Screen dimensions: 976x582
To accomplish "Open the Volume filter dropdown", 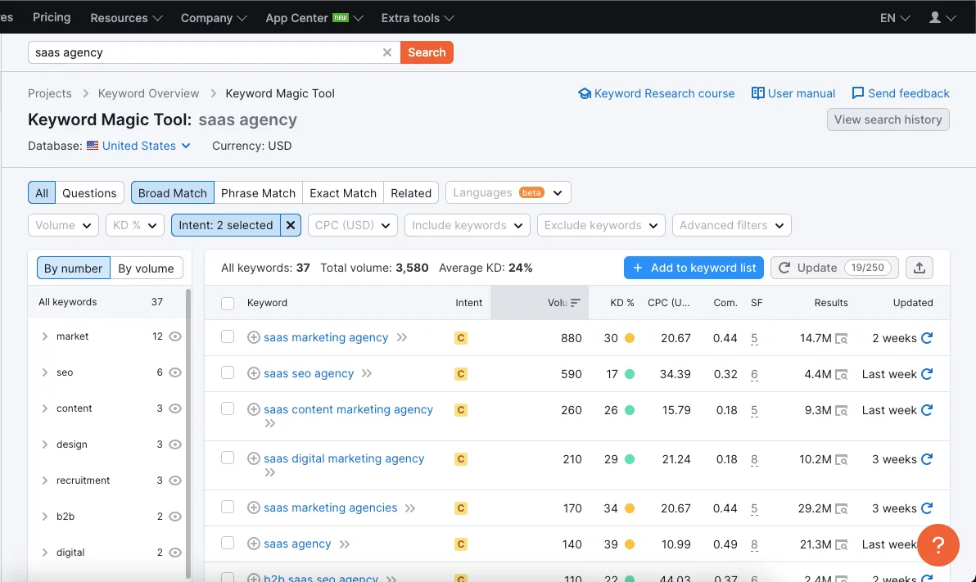I will [x=64, y=225].
